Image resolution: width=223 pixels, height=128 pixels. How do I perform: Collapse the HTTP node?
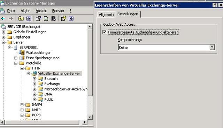coord(22,68)
